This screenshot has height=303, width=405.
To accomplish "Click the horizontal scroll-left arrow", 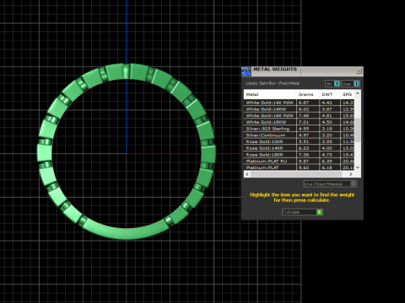I will click(x=247, y=174).
